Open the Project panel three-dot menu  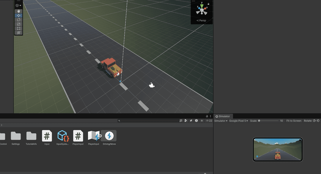[210, 116]
